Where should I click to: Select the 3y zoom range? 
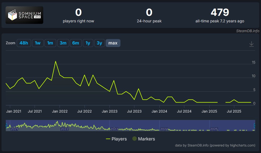[99, 43]
